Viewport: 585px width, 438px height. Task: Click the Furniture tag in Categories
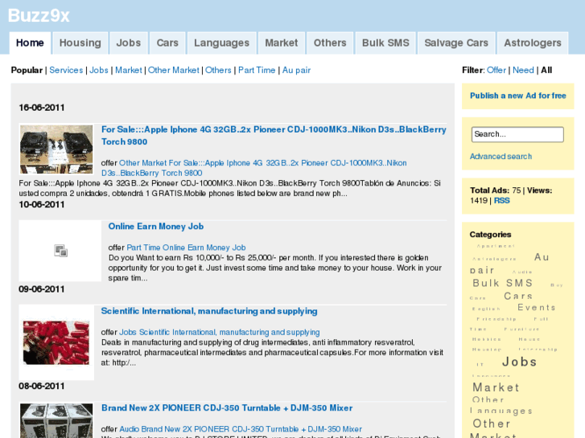(x=521, y=330)
